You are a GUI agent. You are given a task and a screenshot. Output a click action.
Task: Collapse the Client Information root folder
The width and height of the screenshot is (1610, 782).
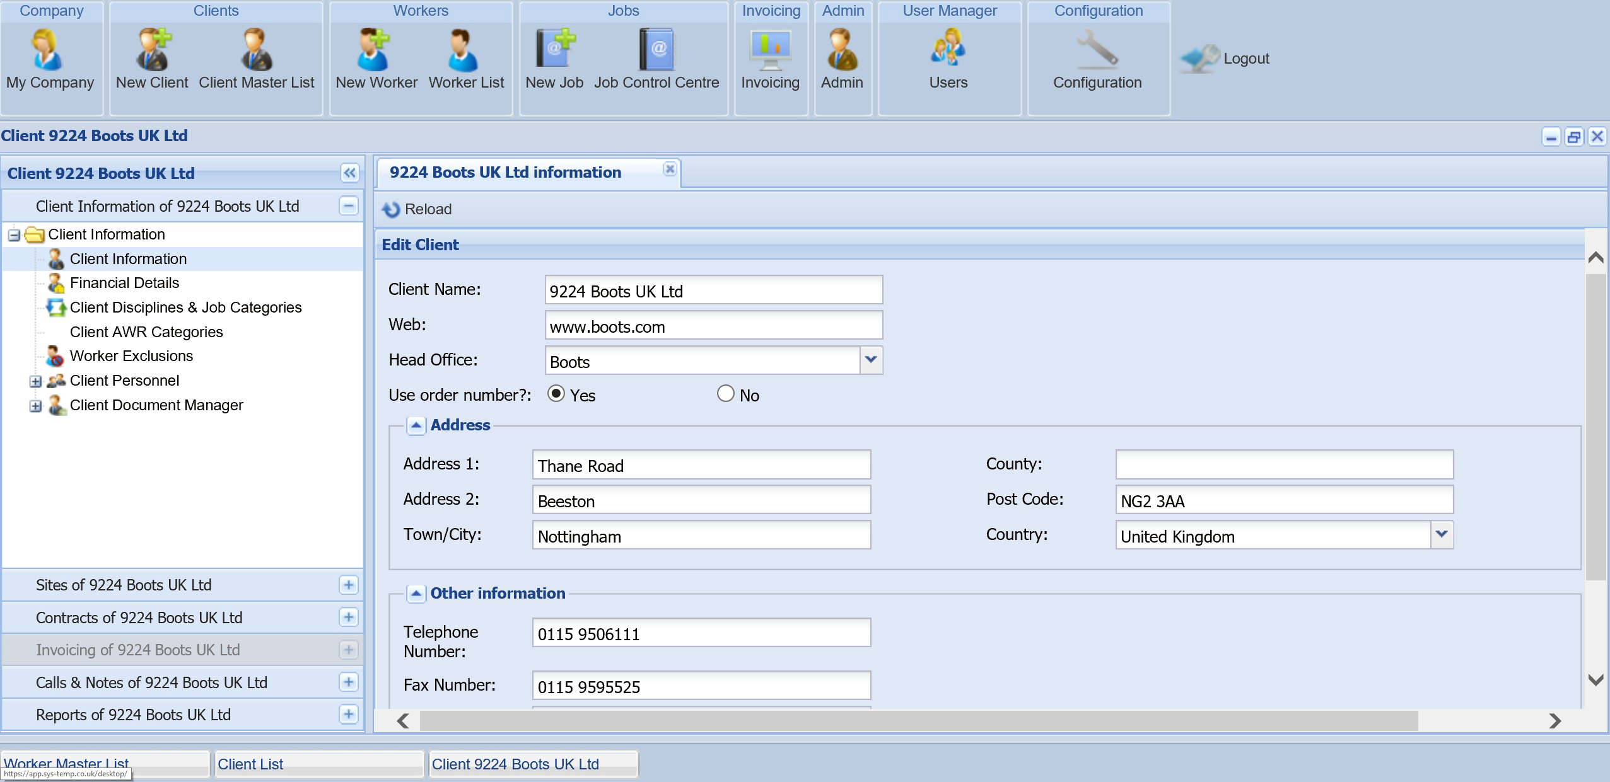pyautogui.click(x=14, y=235)
